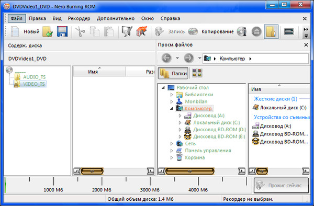Click the Cut scissors icon
The width and height of the screenshot is (314, 206).
[80, 31]
